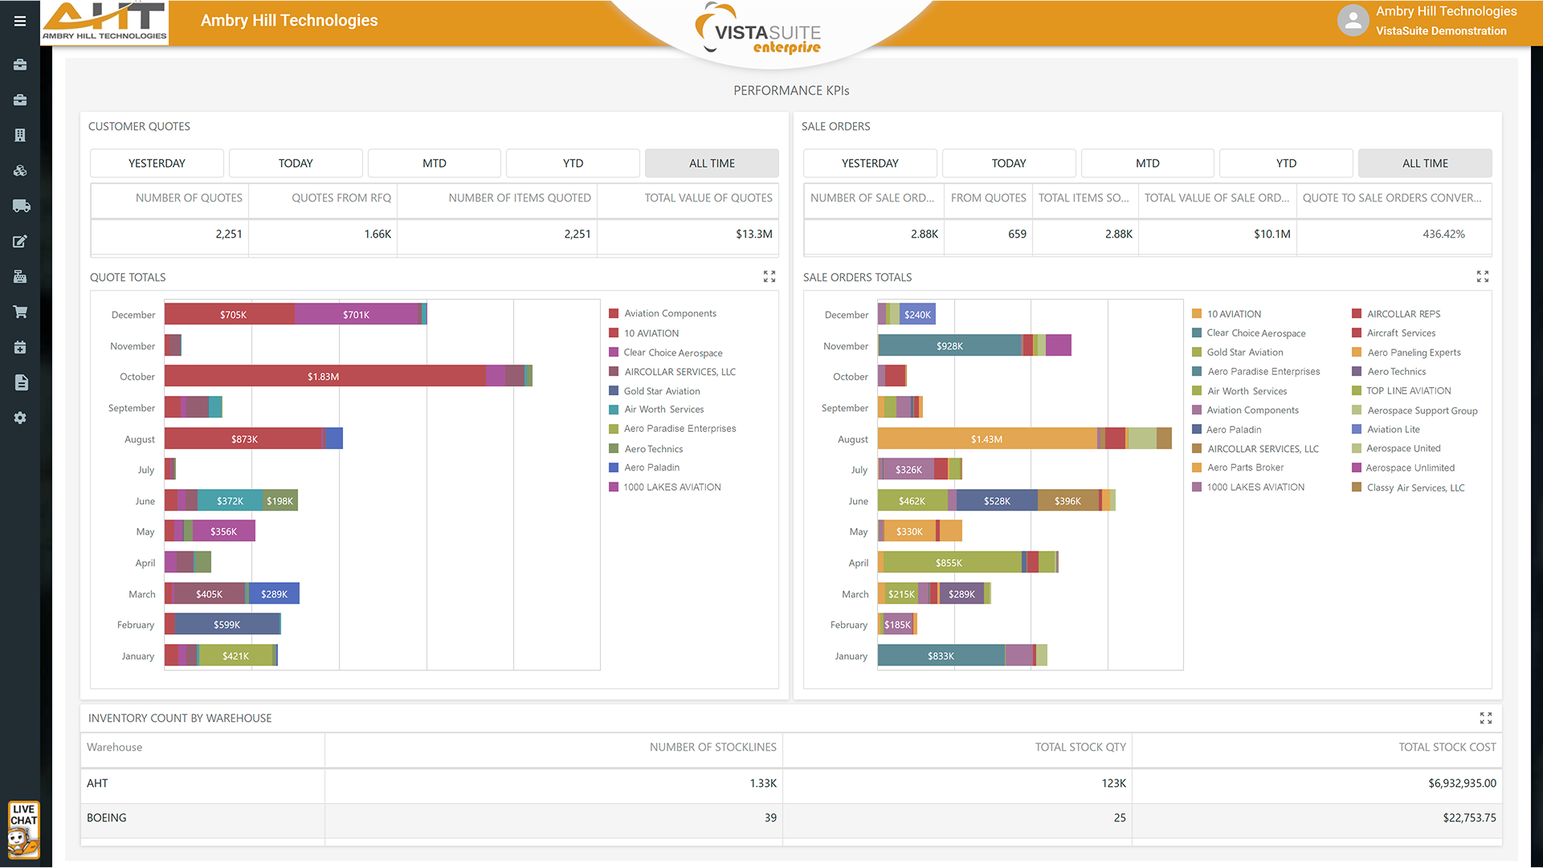Screen dimensions: 1543x868
Task: Open the hamburger menu
Action: click(20, 22)
